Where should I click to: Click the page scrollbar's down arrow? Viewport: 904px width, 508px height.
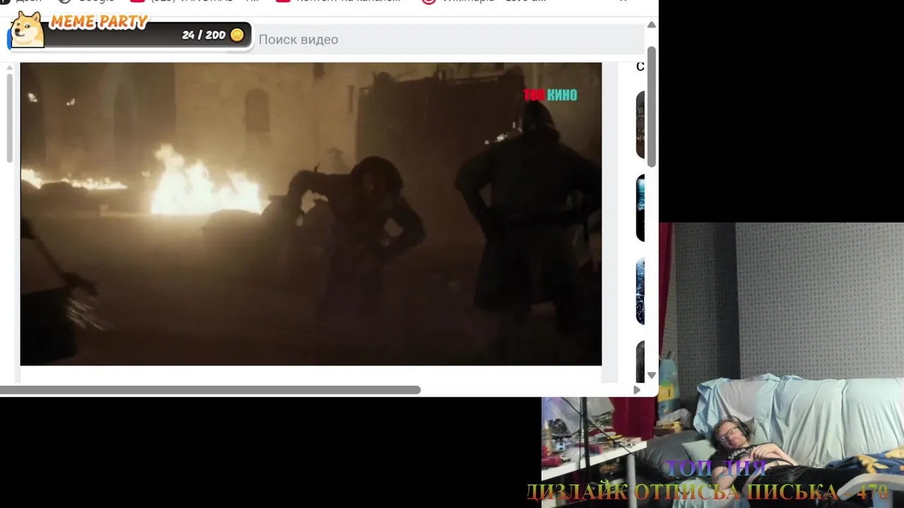(x=652, y=375)
